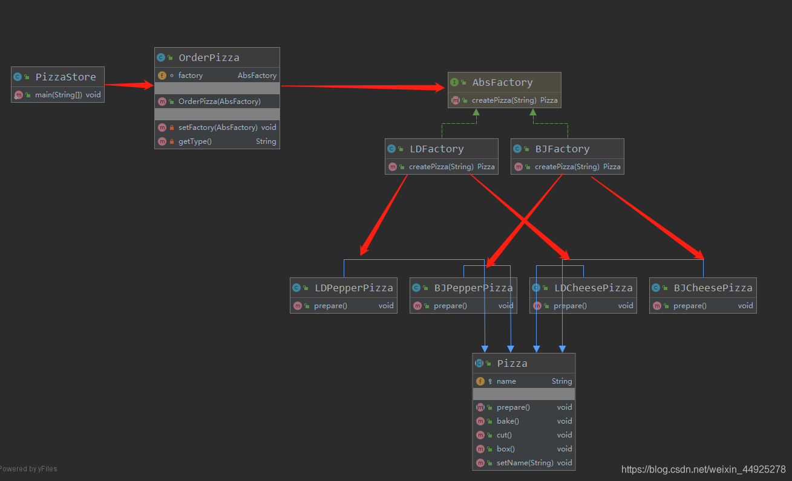The height and width of the screenshot is (481, 792).
Task: Click the private lock icon beside setFactory
Action: click(x=172, y=128)
